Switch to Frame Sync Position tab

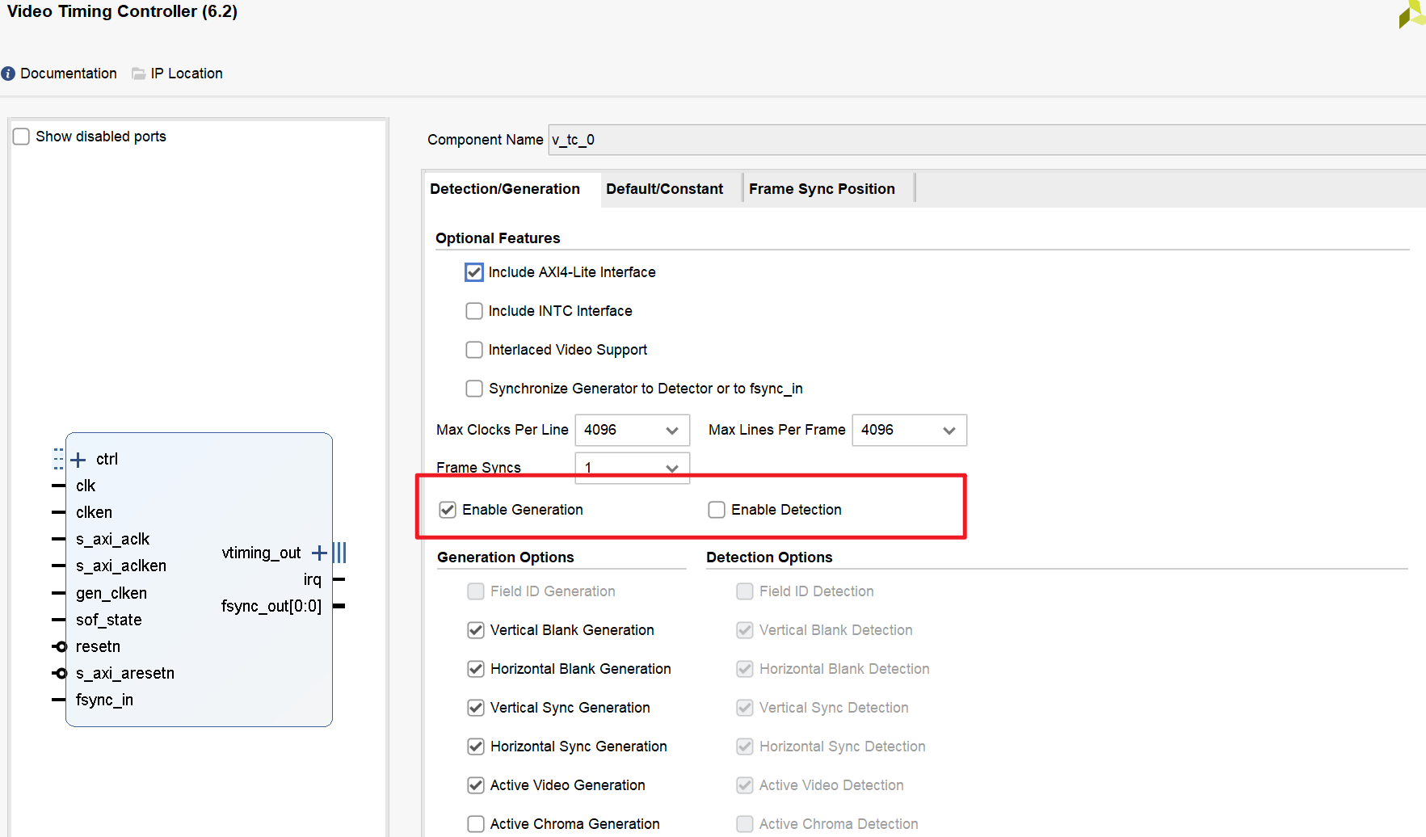tap(822, 189)
